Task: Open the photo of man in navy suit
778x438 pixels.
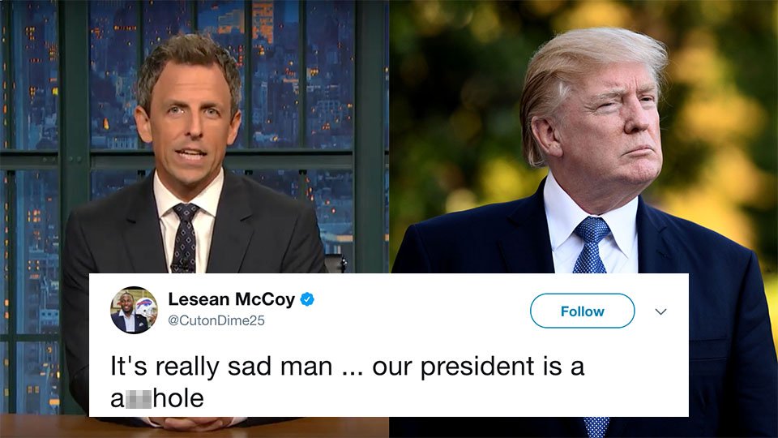Action: (583, 136)
